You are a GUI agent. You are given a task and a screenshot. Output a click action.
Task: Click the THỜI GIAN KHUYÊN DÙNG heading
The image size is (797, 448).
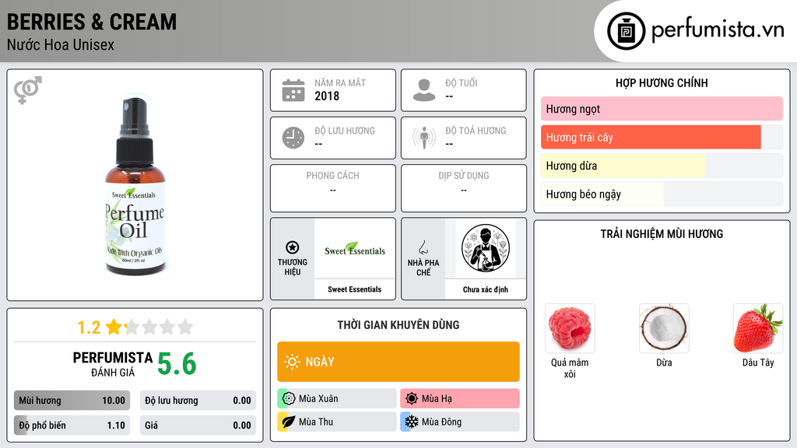398,324
